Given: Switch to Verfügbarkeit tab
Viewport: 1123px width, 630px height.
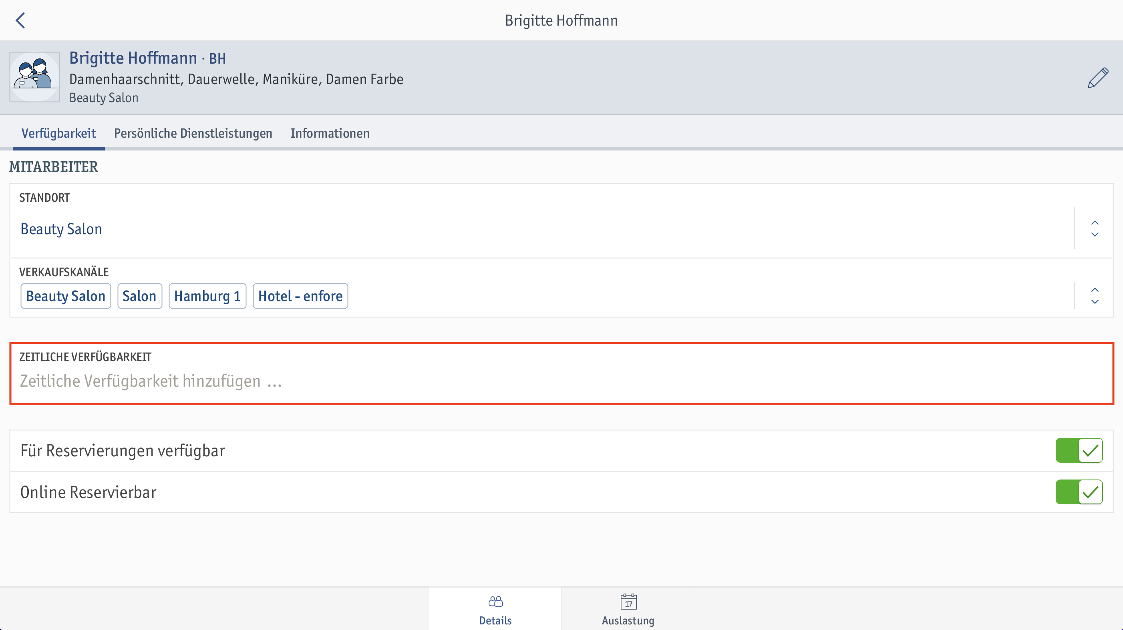Looking at the screenshot, I should point(58,133).
